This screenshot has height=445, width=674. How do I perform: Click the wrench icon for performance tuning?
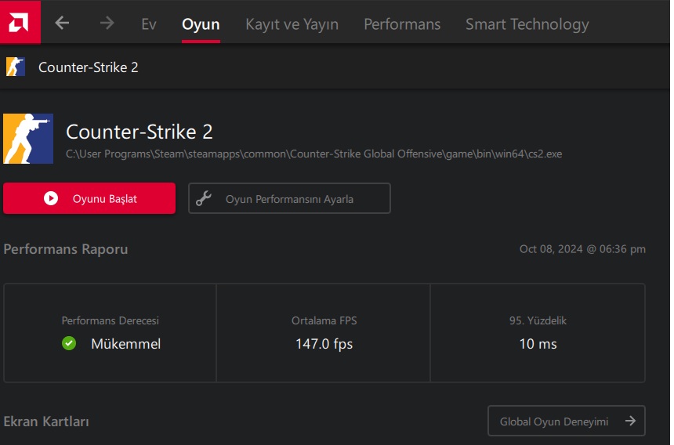[x=204, y=198]
